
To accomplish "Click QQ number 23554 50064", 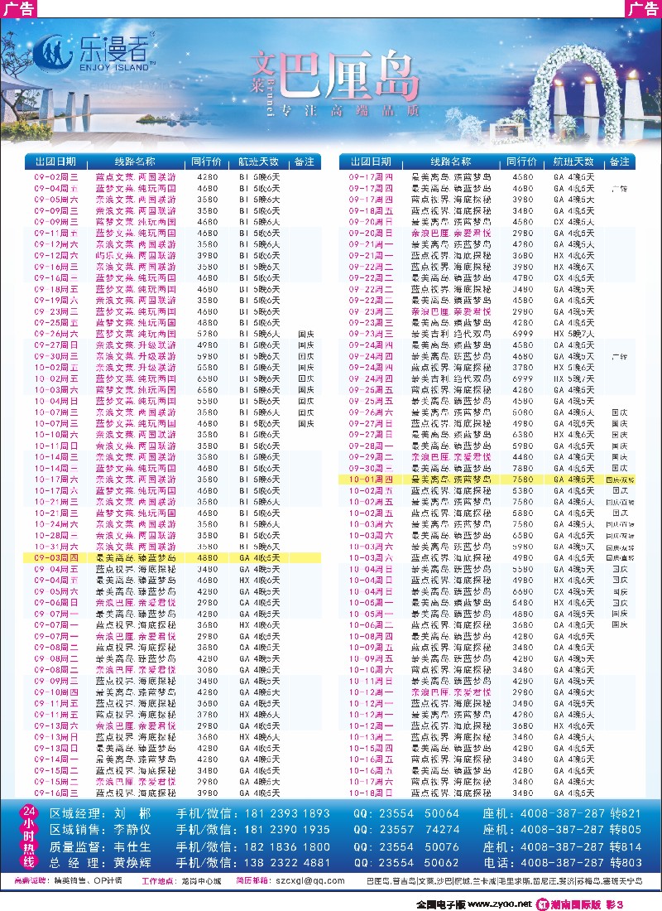I will coord(420,813).
